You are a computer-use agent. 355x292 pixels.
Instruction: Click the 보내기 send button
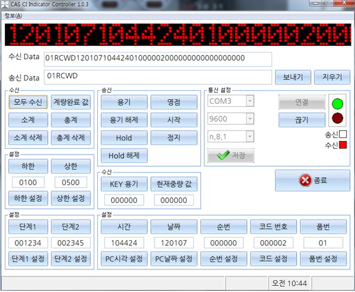point(293,77)
